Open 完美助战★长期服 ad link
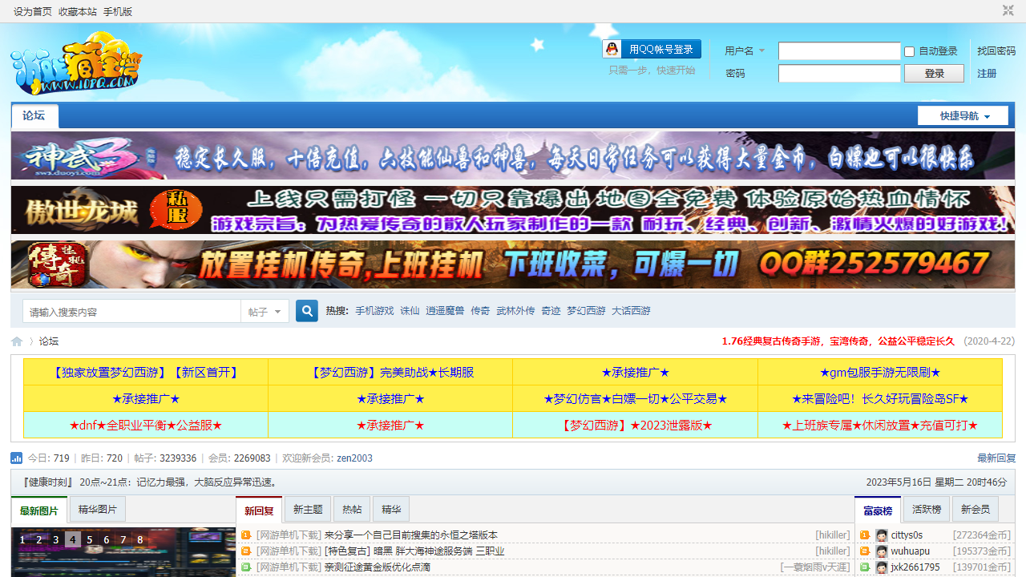Viewport: 1026px width, 577px height. pos(390,373)
